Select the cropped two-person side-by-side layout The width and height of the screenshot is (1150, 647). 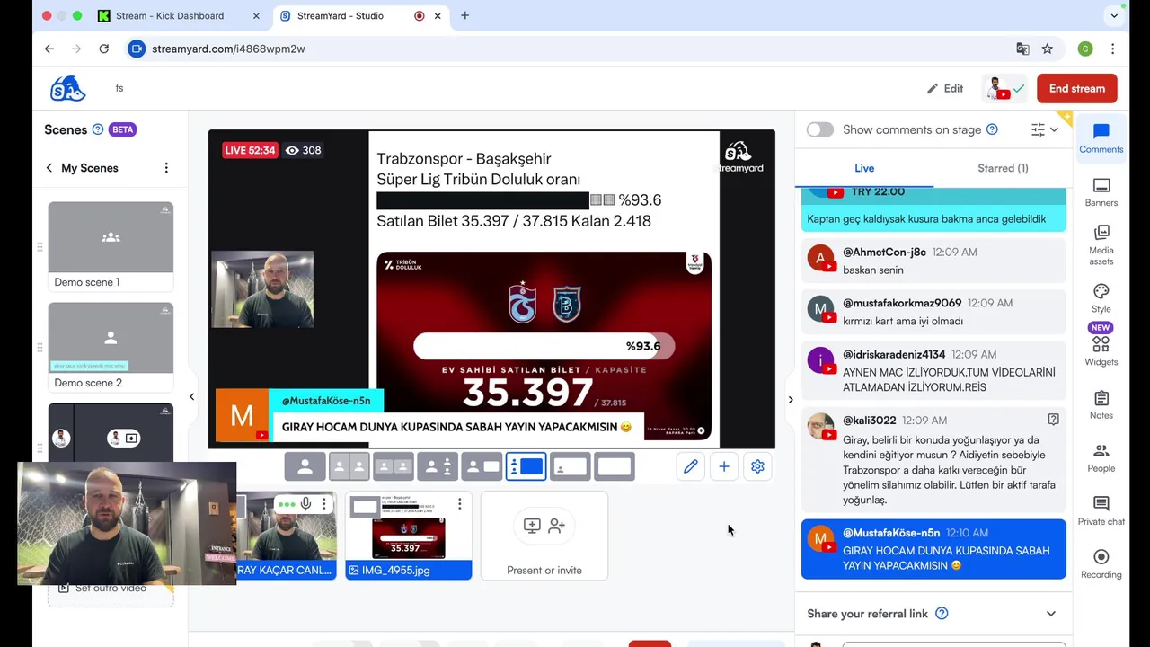tap(349, 466)
